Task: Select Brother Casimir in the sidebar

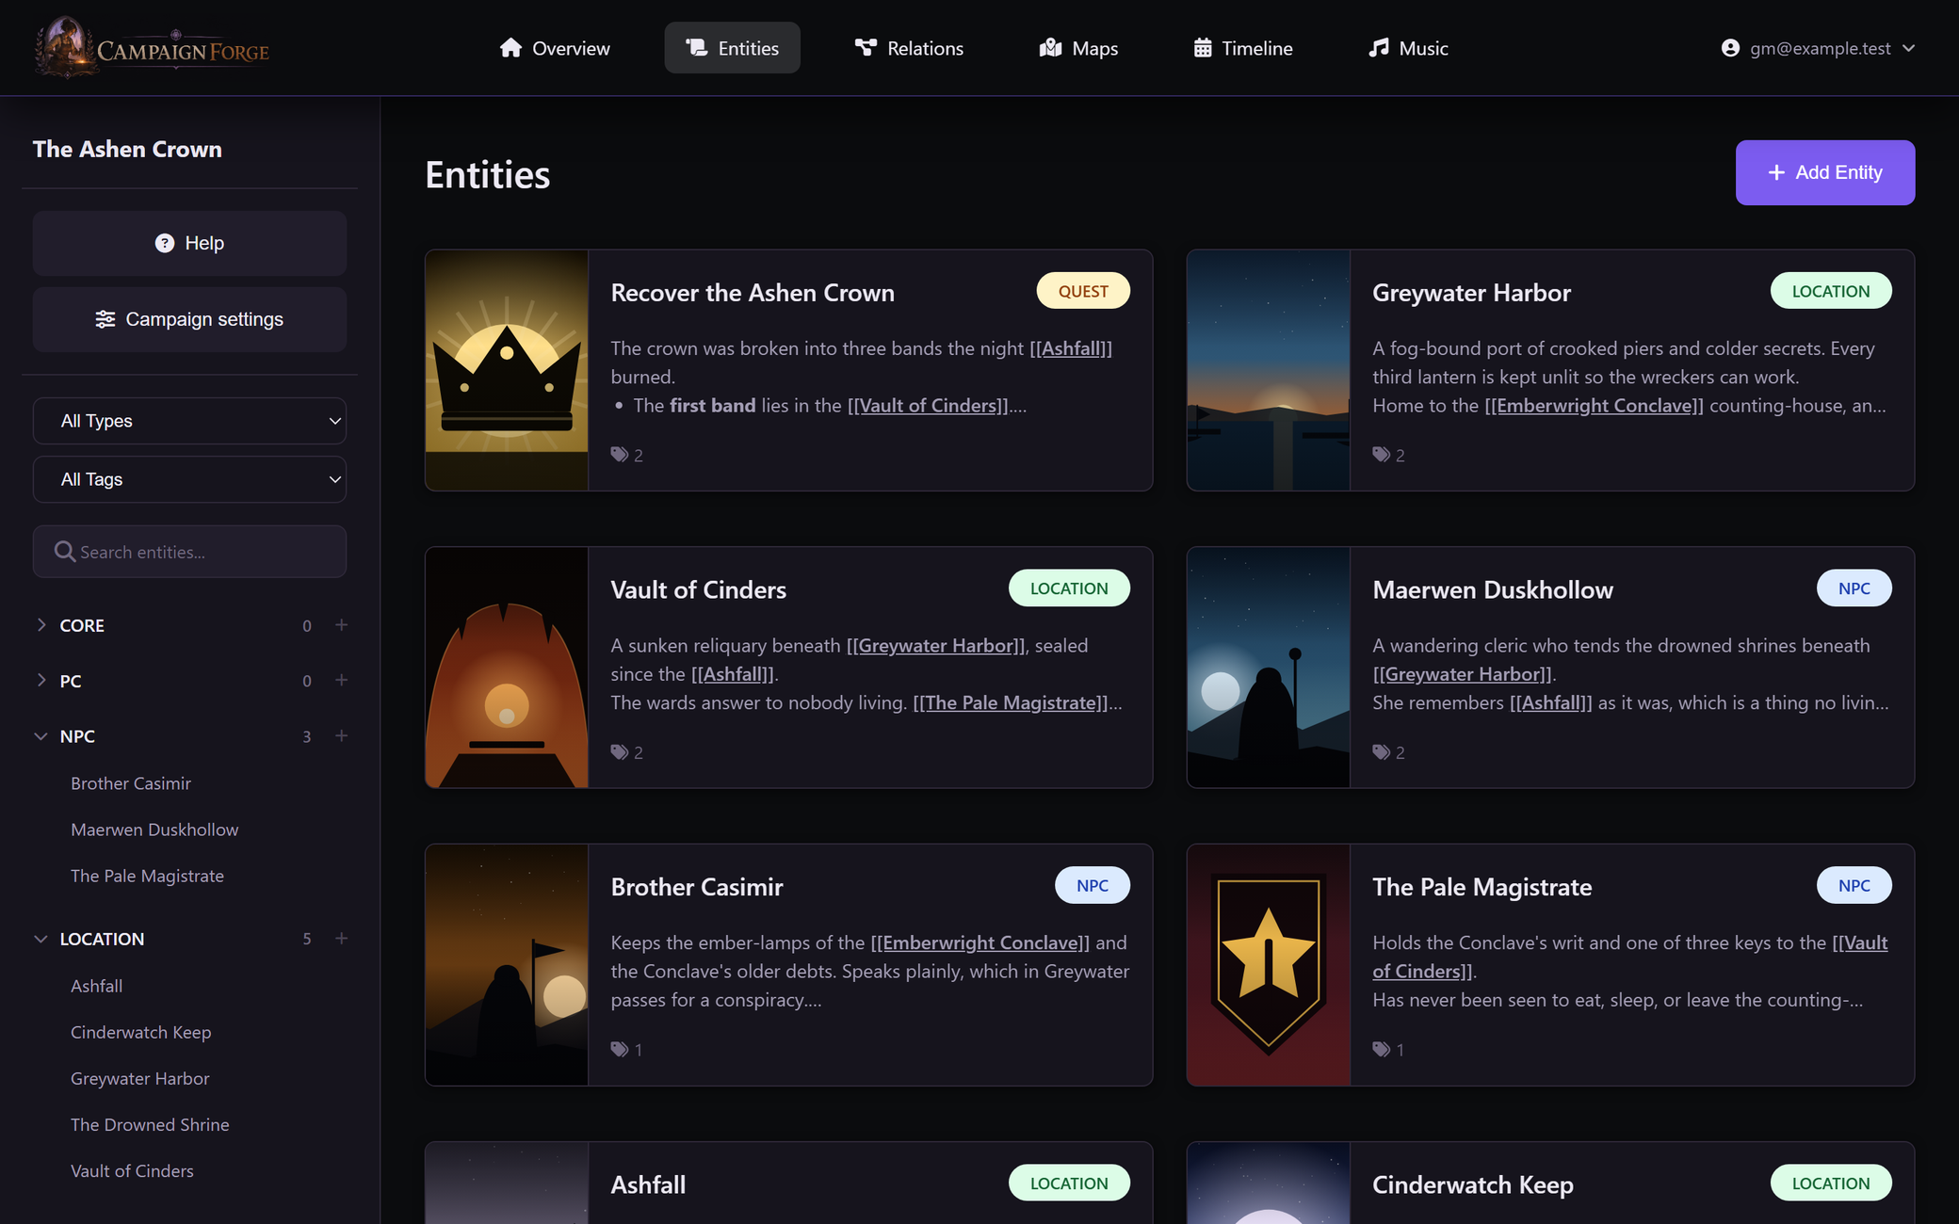Action: [131, 783]
